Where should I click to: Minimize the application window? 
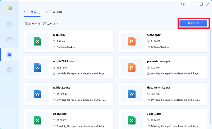[195, 4]
